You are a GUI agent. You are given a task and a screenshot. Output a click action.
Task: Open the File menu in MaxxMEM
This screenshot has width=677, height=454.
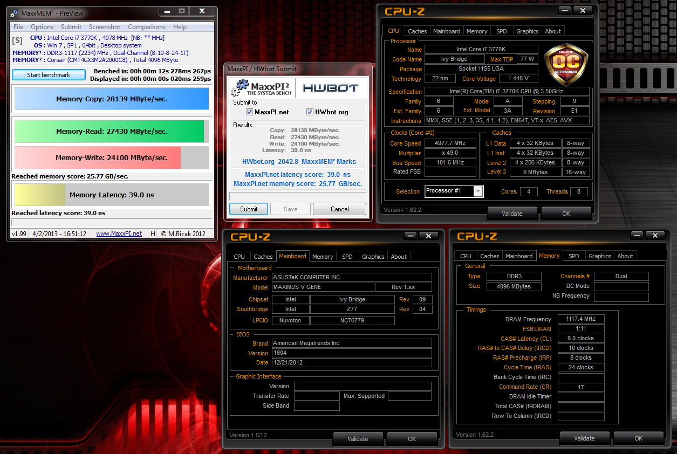coord(18,27)
